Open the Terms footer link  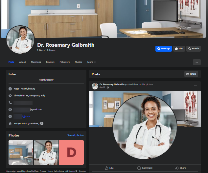[x=50, y=171]
